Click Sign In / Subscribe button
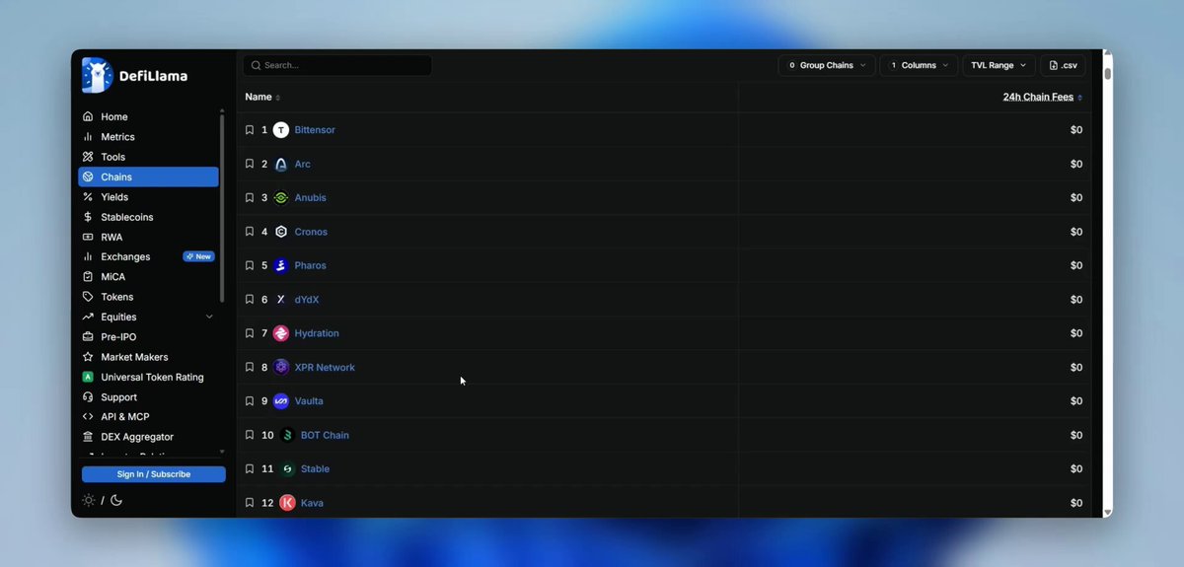Image resolution: width=1184 pixels, height=567 pixels. [153, 474]
